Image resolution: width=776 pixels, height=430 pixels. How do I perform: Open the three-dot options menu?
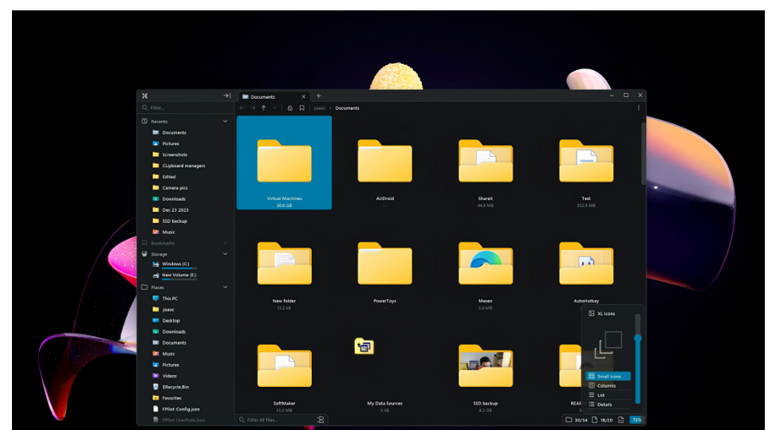click(638, 107)
